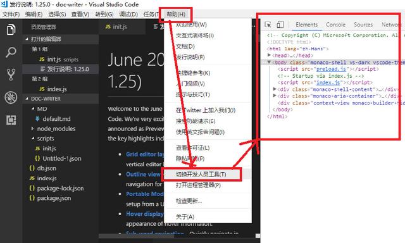Select 关于(A) menu item
Screen dimensions: 405x243
click(208, 217)
